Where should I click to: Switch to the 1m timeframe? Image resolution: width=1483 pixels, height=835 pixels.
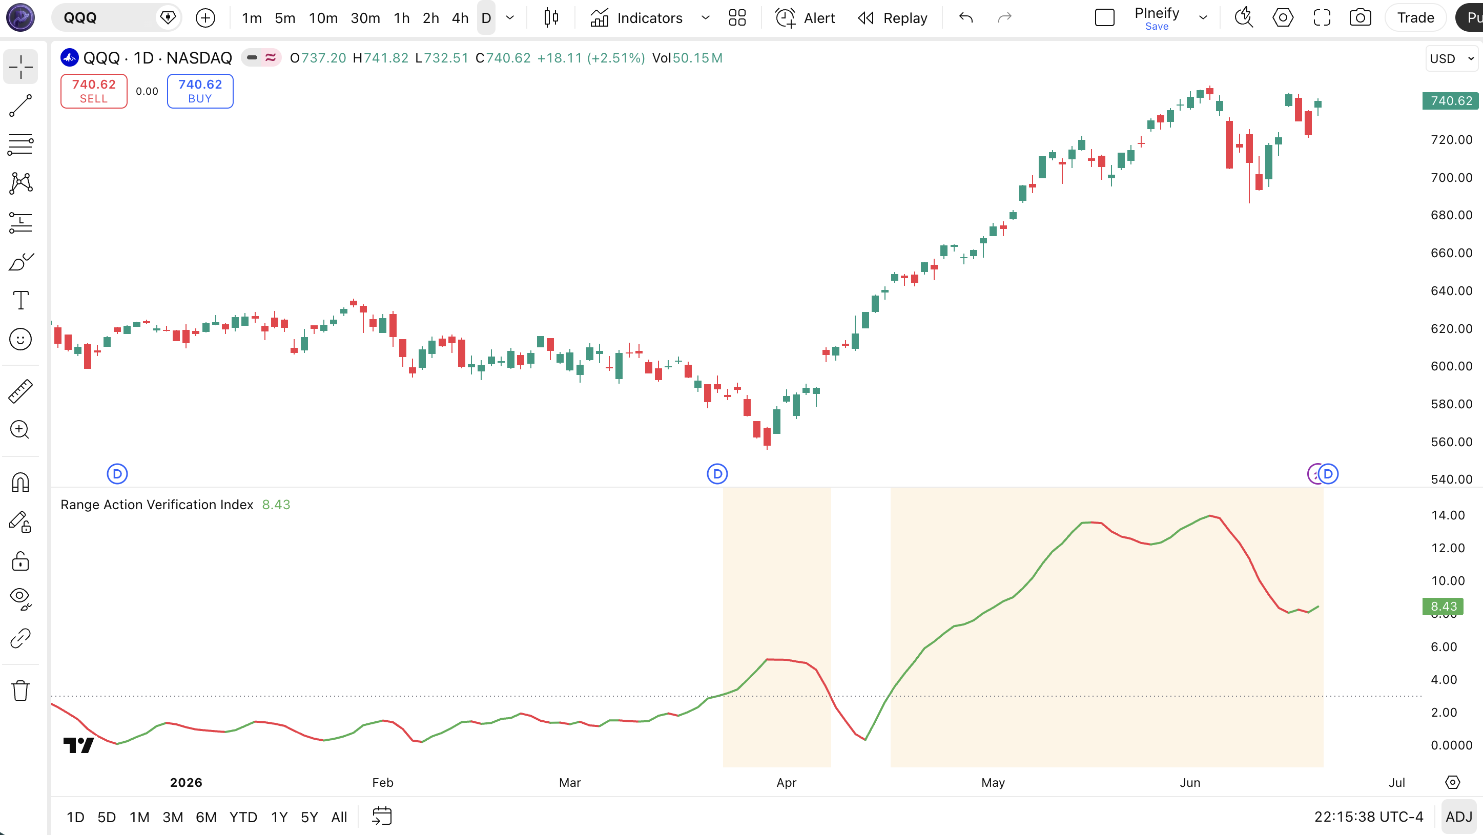[252, 18]
